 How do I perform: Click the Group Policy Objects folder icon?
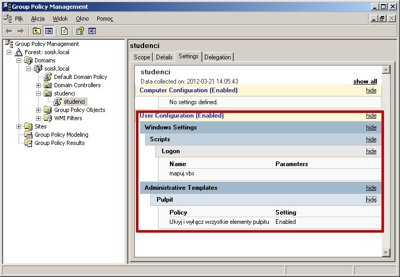click(48, 110)
